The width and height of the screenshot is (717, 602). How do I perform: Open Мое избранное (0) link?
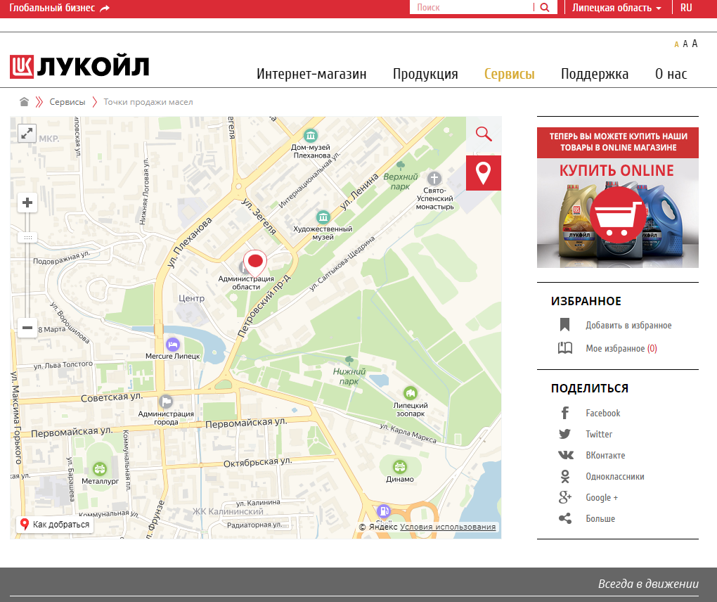(x=621, y=349)
